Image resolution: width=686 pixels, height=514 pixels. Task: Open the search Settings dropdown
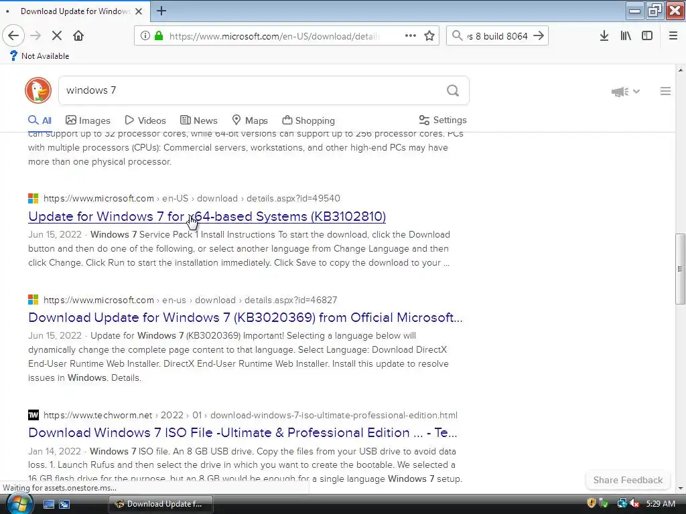[x=443, y=120]
